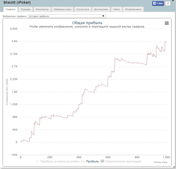Switch to the Графики tab
Image resolution: width=176 pixels, height=169 pixels.
[11, 9]
